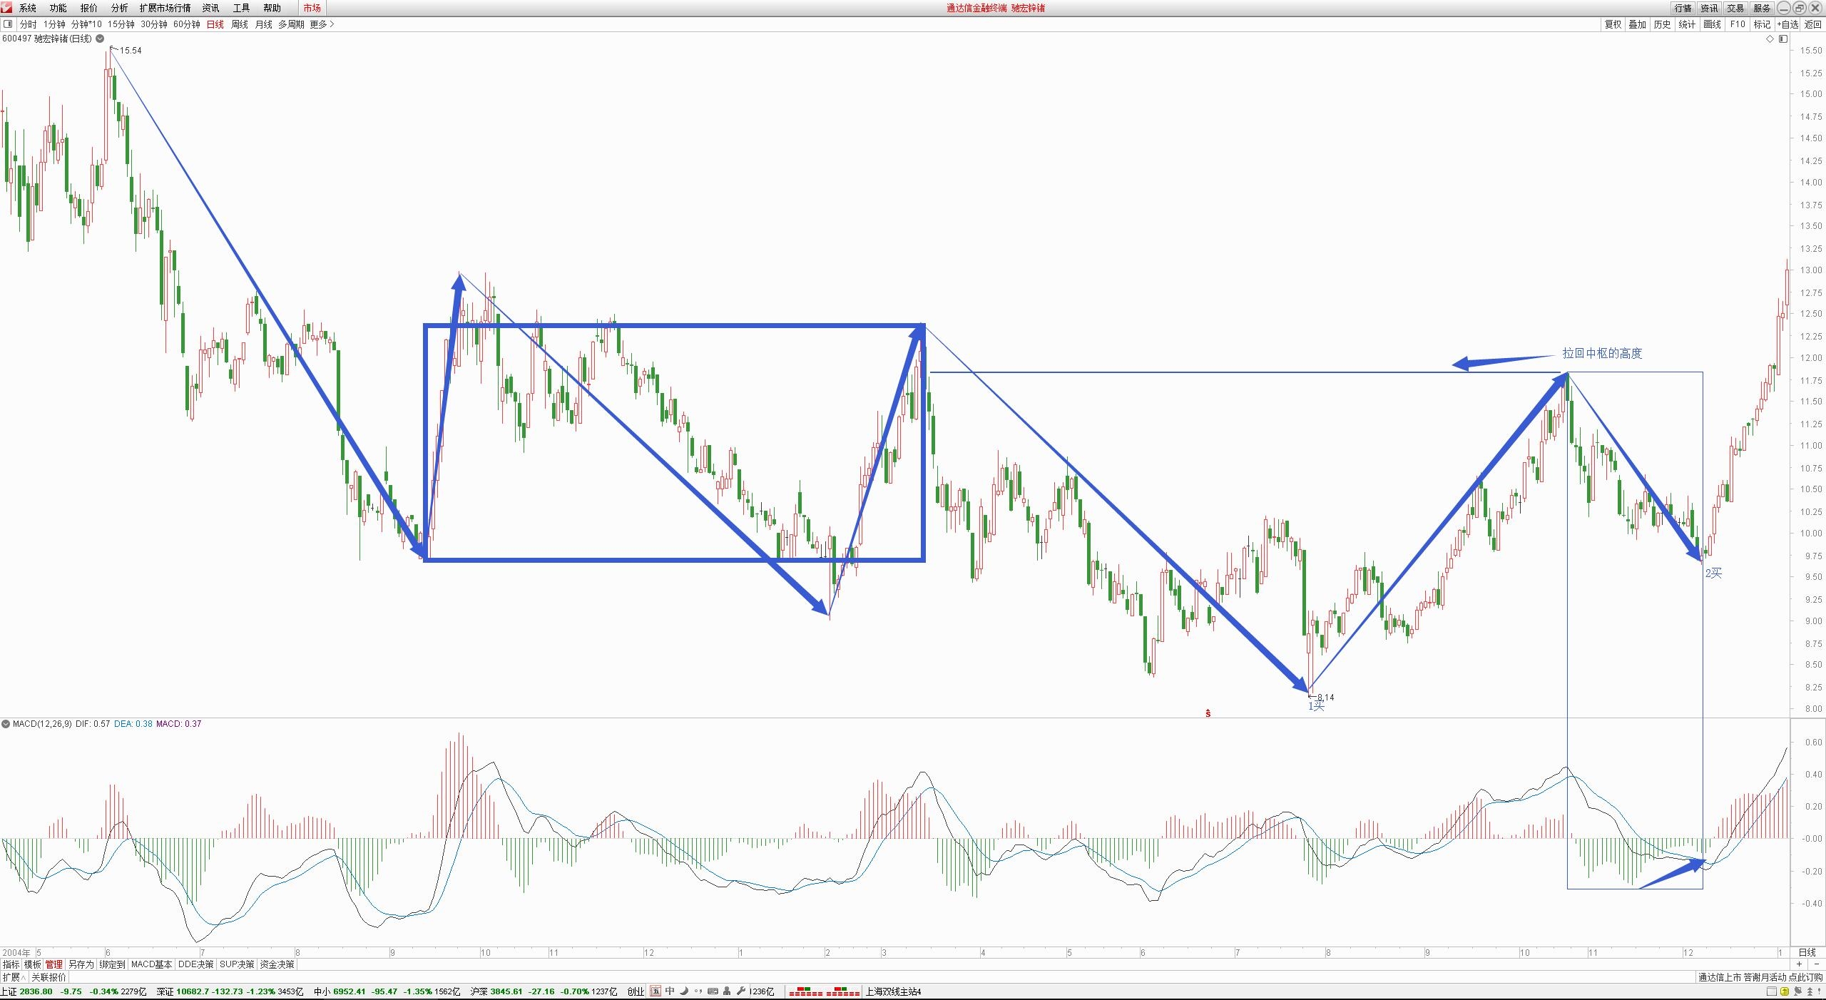1826x1000 pixels.
Task: Select the MACD基本 indicator tab
Action: click(151, 964)
